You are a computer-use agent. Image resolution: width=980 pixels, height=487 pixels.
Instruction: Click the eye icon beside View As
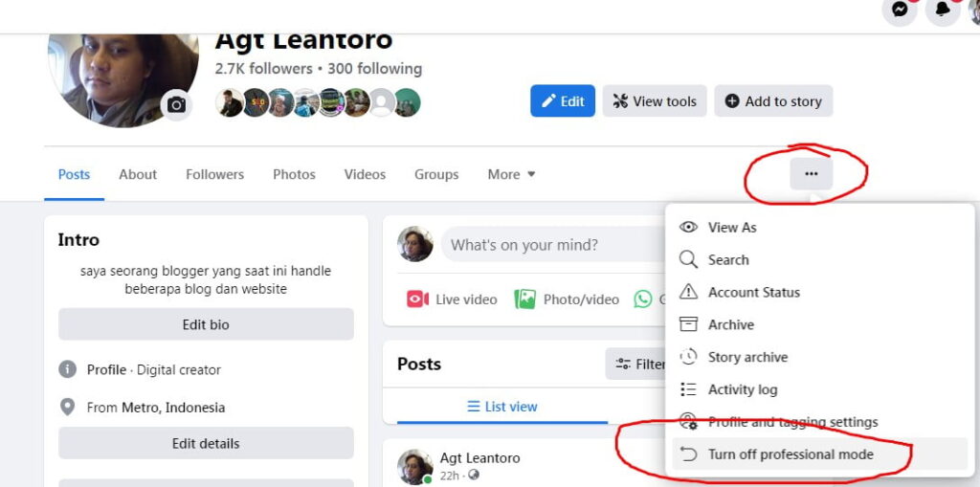pos(688,228)
